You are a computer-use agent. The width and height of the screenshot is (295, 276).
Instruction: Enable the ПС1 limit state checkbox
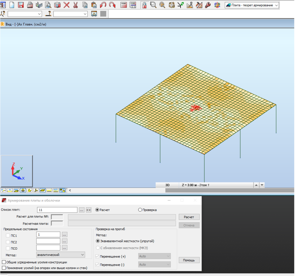pos(8,236)
